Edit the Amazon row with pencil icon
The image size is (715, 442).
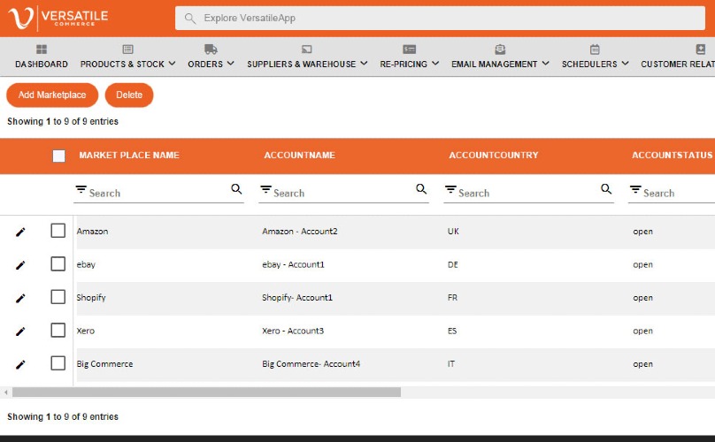pyautogui.click(x=20, y=232)
